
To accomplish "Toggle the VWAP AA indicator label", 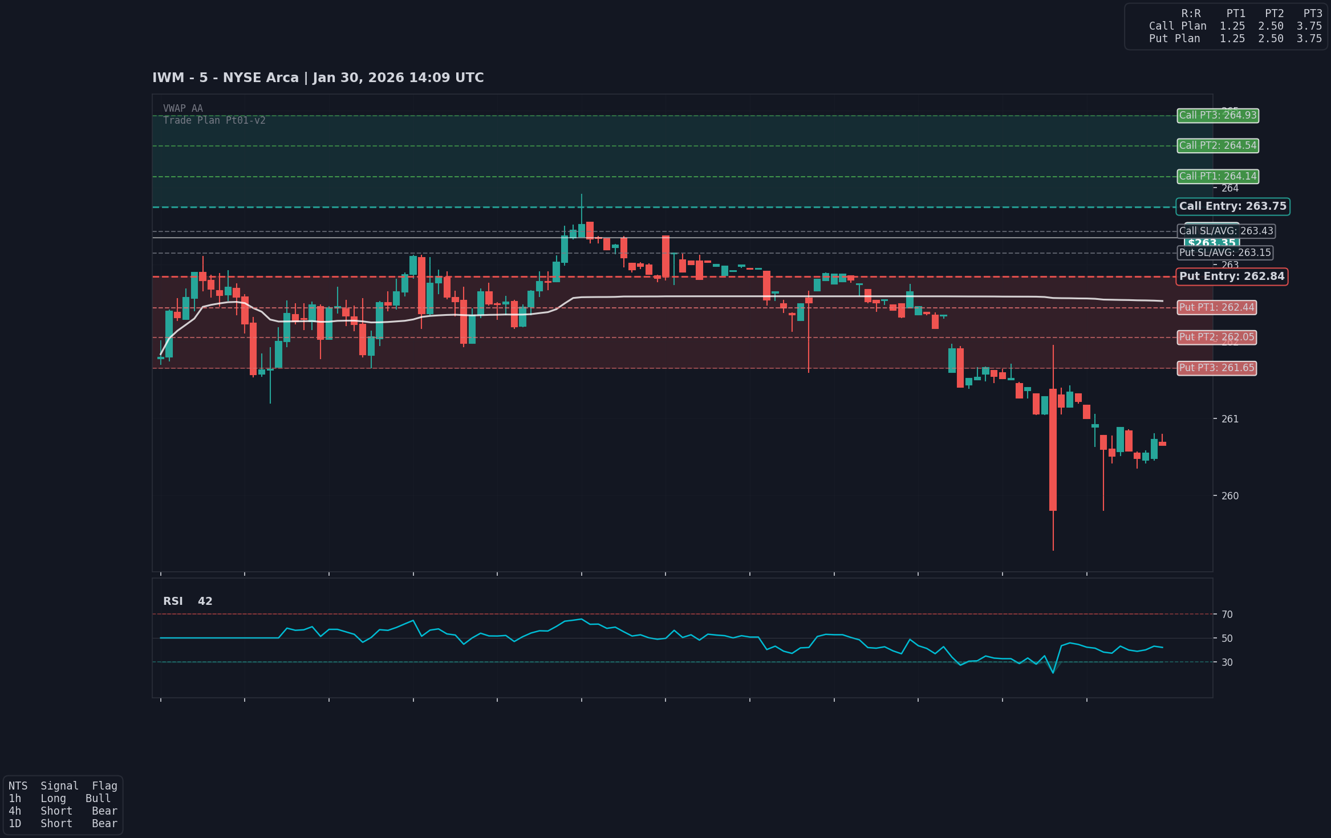I will (x=182, y=108).
